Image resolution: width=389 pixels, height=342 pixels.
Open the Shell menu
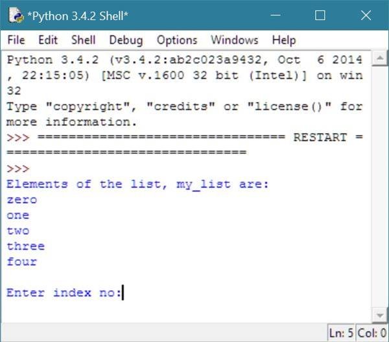click(x=84, y=40)
